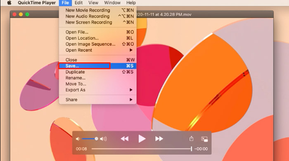
Task: Play the video
Action: point(142,139)
